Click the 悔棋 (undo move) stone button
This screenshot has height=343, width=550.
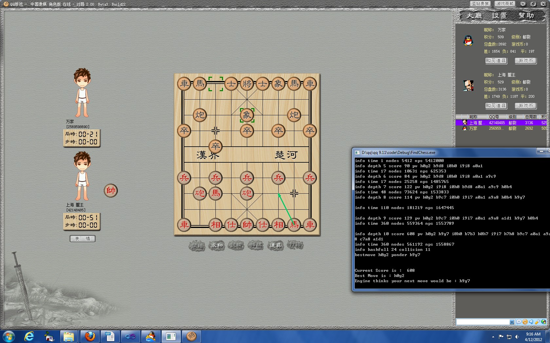click(x=256, y=245)
